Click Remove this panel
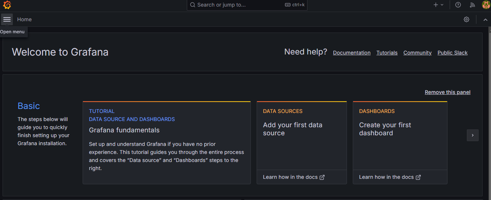Screen dimensions: 491x200 click(x=447, y=92)
